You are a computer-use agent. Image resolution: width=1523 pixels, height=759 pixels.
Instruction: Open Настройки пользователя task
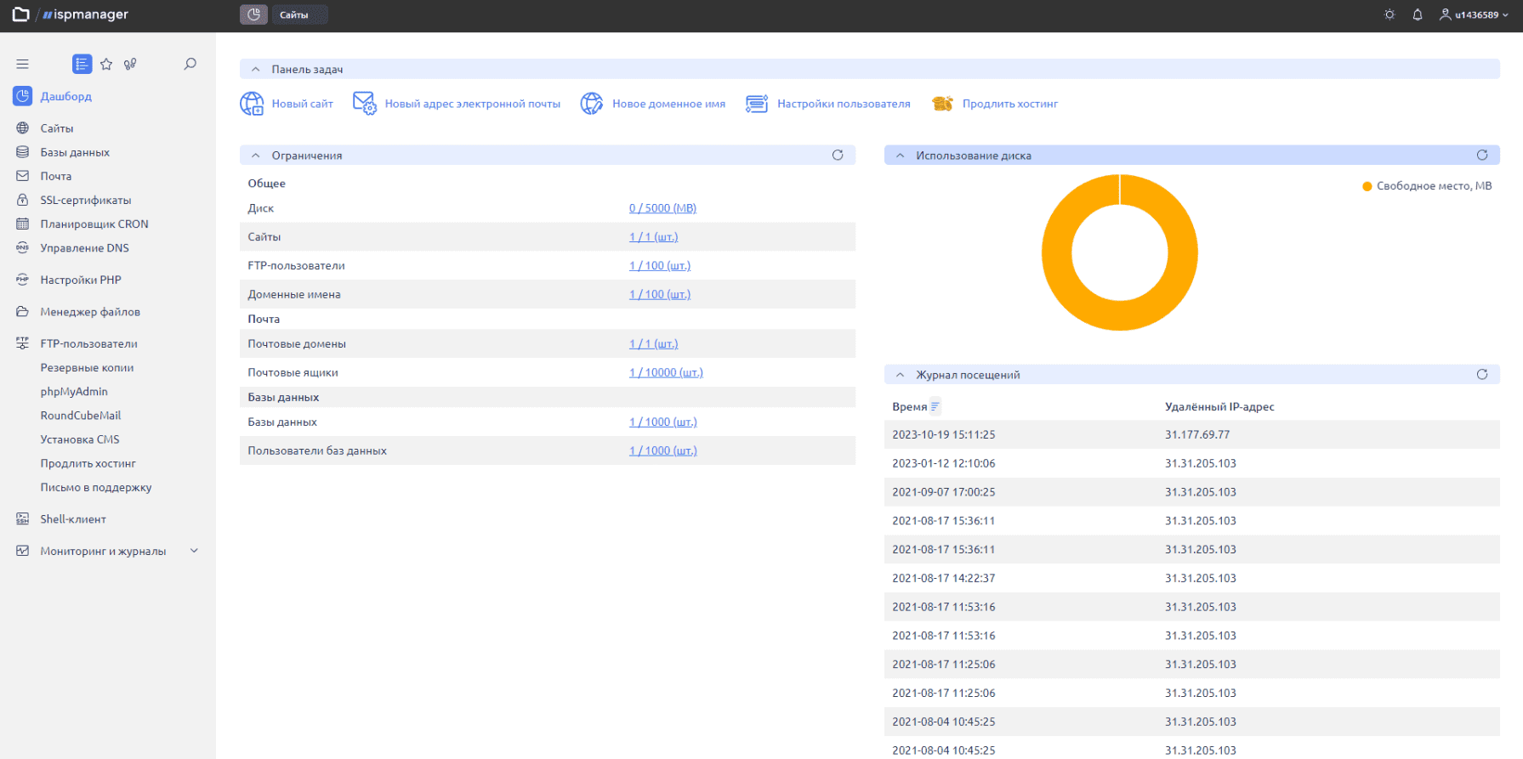pyautogui.click(x=828, y=104)
